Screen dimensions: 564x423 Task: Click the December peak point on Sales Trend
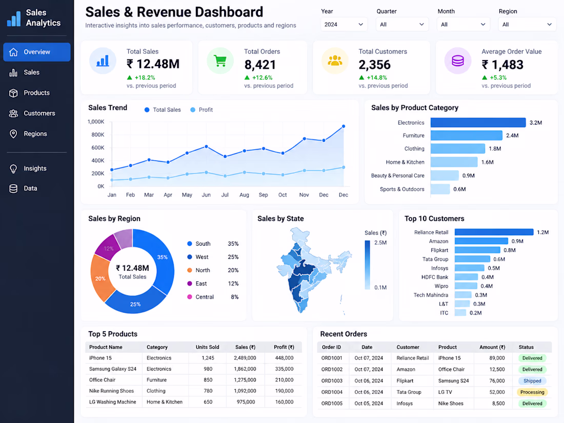coord(344,127)
